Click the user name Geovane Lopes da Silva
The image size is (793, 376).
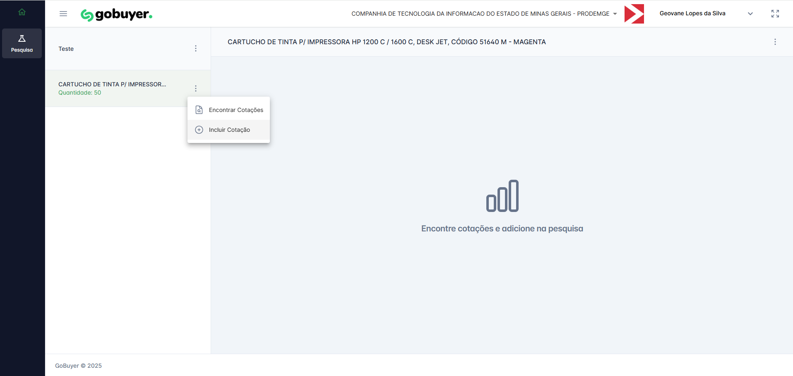(x=692, y=13)
